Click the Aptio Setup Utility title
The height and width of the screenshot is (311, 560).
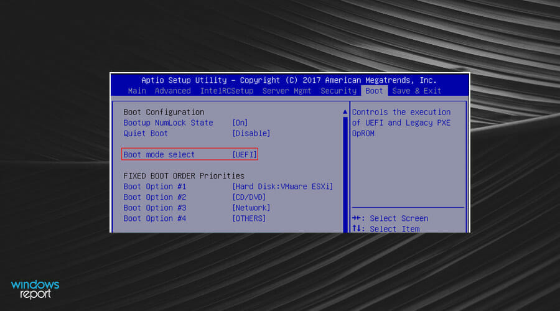click(289, 80)
